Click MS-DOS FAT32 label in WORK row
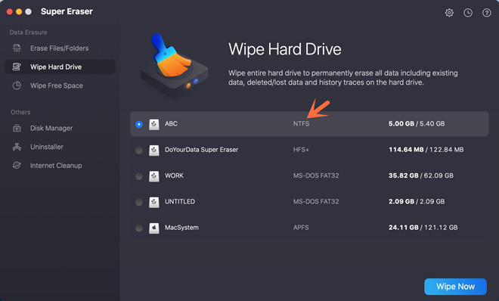This screenshot has height=301, width=499. [316, 175]
